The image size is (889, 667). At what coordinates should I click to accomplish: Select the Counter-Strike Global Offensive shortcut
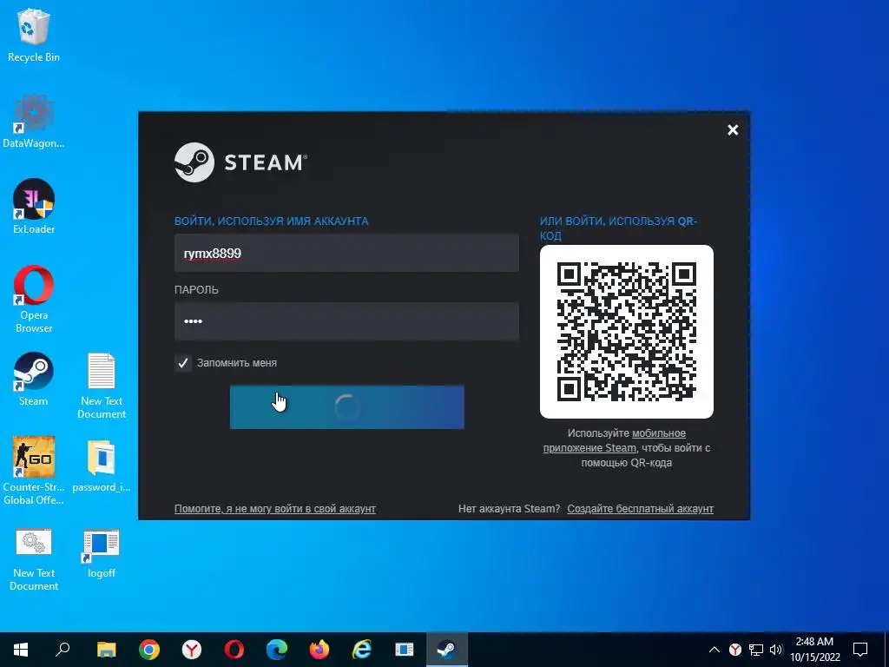click(x=34, y=471)
